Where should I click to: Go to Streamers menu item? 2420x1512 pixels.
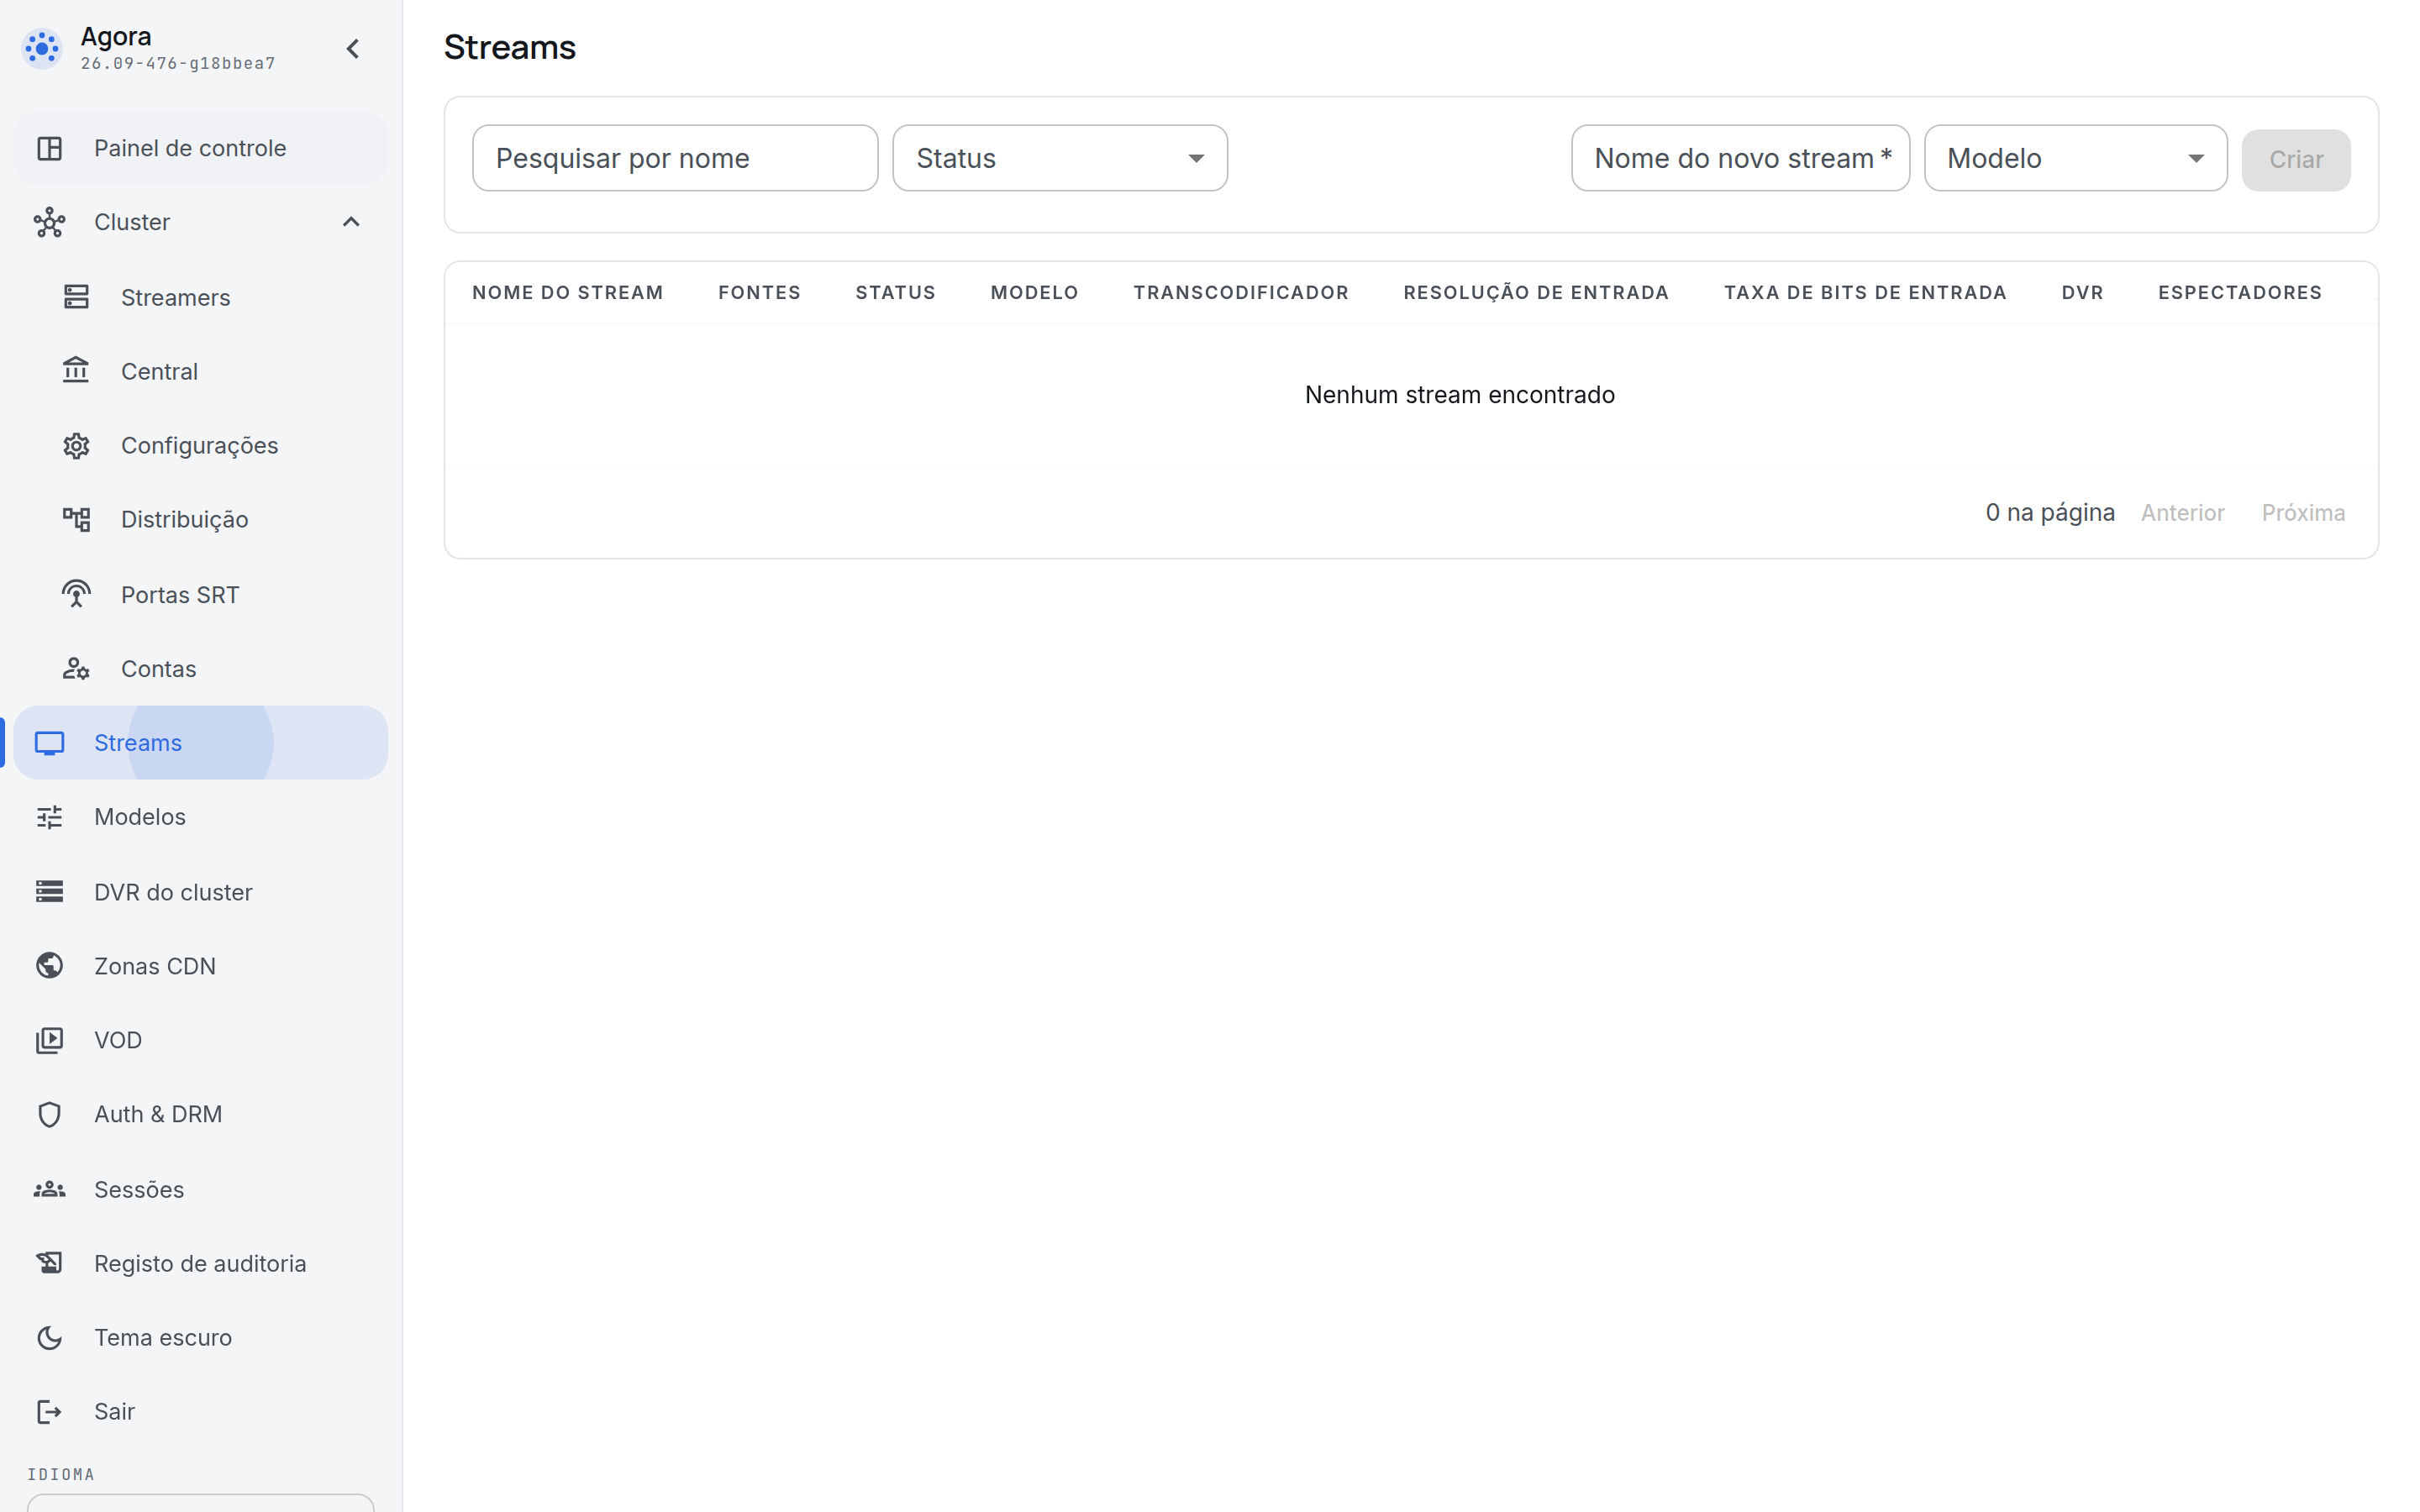200,297
